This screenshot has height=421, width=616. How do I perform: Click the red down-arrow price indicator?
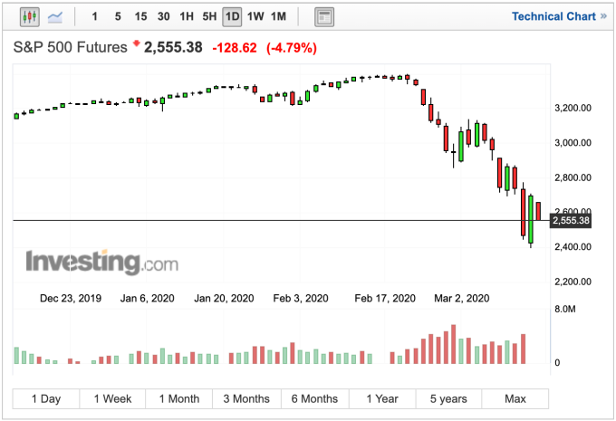pos(136,43)
